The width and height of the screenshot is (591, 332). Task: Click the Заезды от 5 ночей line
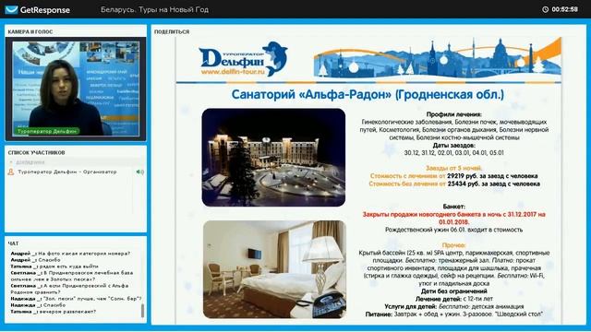pos(454,168)
